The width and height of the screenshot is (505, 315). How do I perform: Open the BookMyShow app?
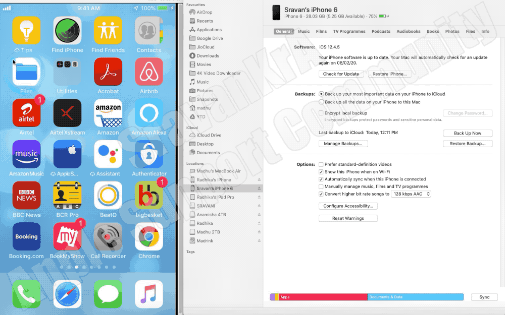67,236
